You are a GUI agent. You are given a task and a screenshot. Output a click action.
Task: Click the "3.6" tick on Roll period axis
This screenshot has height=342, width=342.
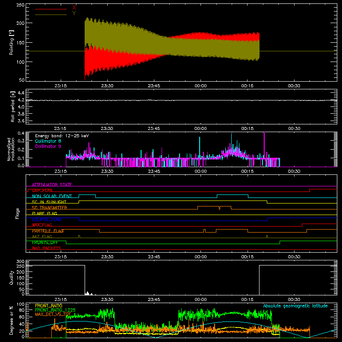21,121
